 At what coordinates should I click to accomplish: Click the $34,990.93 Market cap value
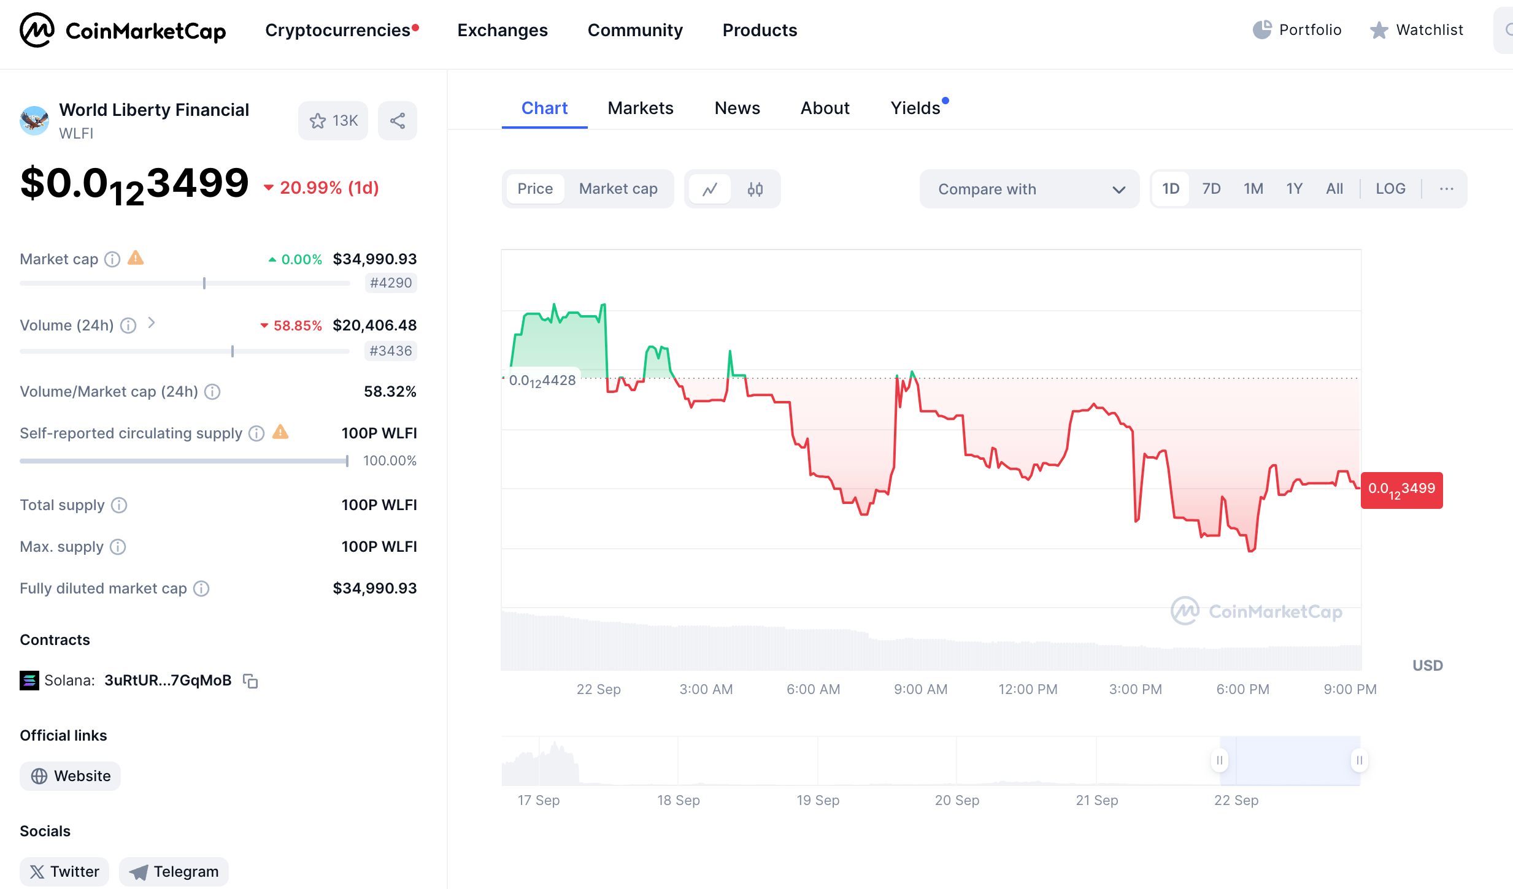(375, 259)
